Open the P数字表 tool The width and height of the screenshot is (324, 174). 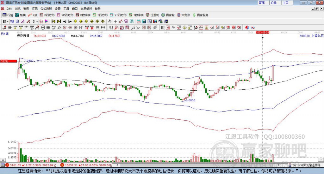click(x=83, y=15)
